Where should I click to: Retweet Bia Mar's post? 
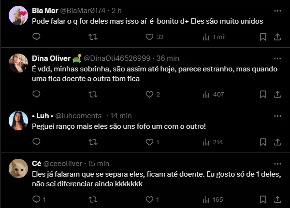pyautogui.click(x=93, y=37)
